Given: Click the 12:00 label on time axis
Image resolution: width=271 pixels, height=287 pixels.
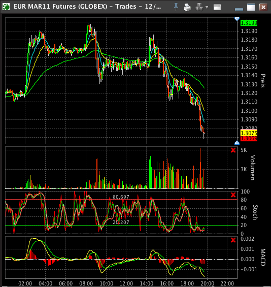Looking at the screenshot, I should 126,284.
